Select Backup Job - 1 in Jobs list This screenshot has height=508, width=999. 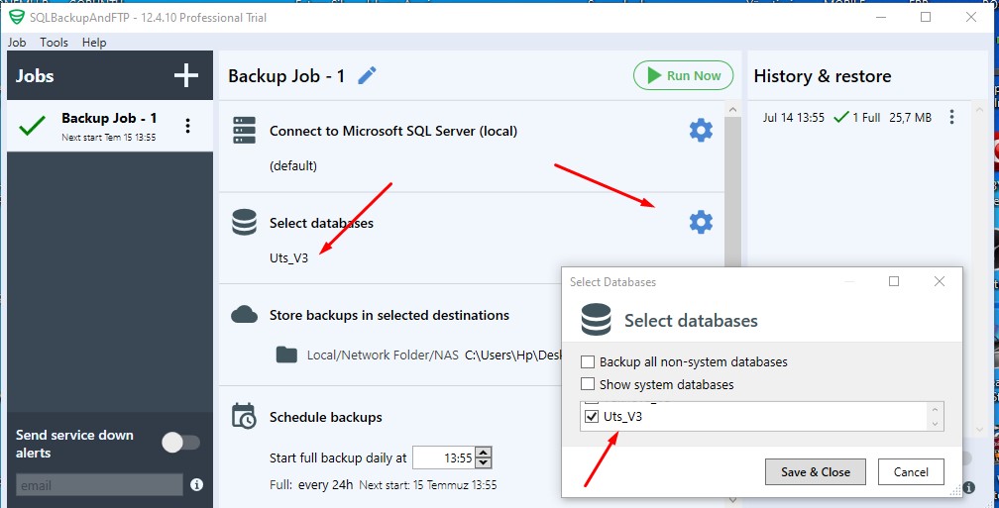(110, 126)
